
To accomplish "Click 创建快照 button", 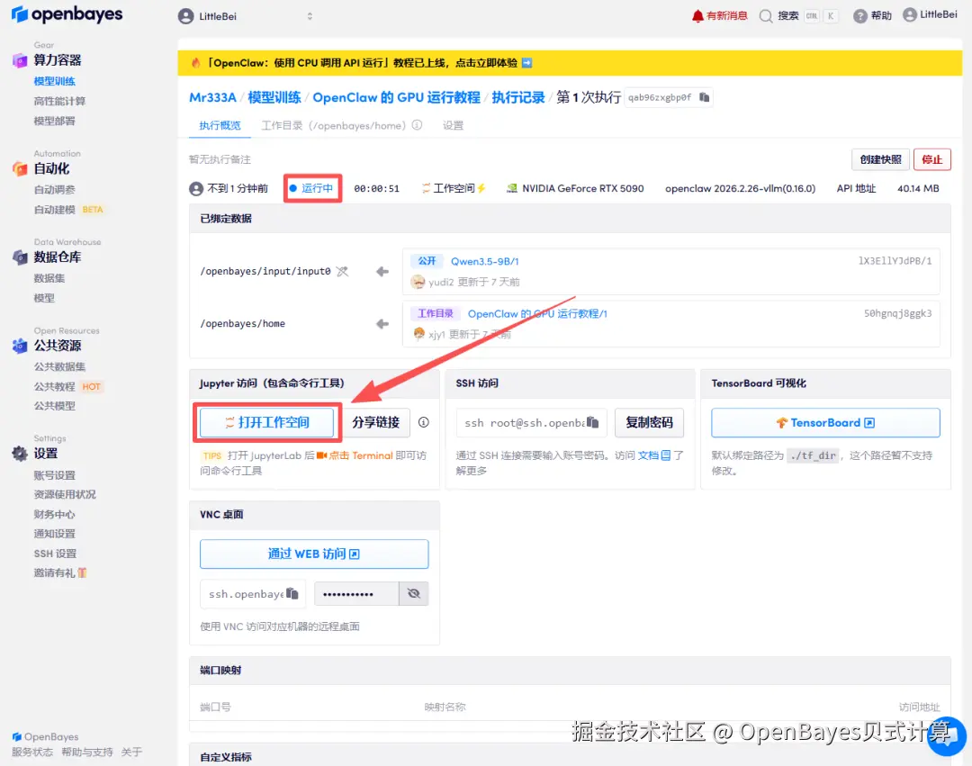I will click(880, 159).
